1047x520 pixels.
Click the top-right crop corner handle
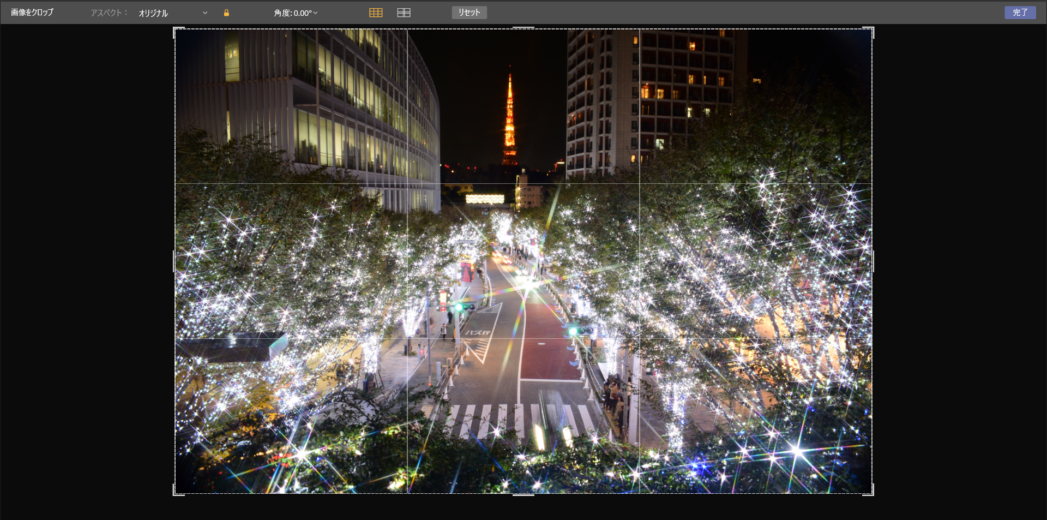[872, 29]
